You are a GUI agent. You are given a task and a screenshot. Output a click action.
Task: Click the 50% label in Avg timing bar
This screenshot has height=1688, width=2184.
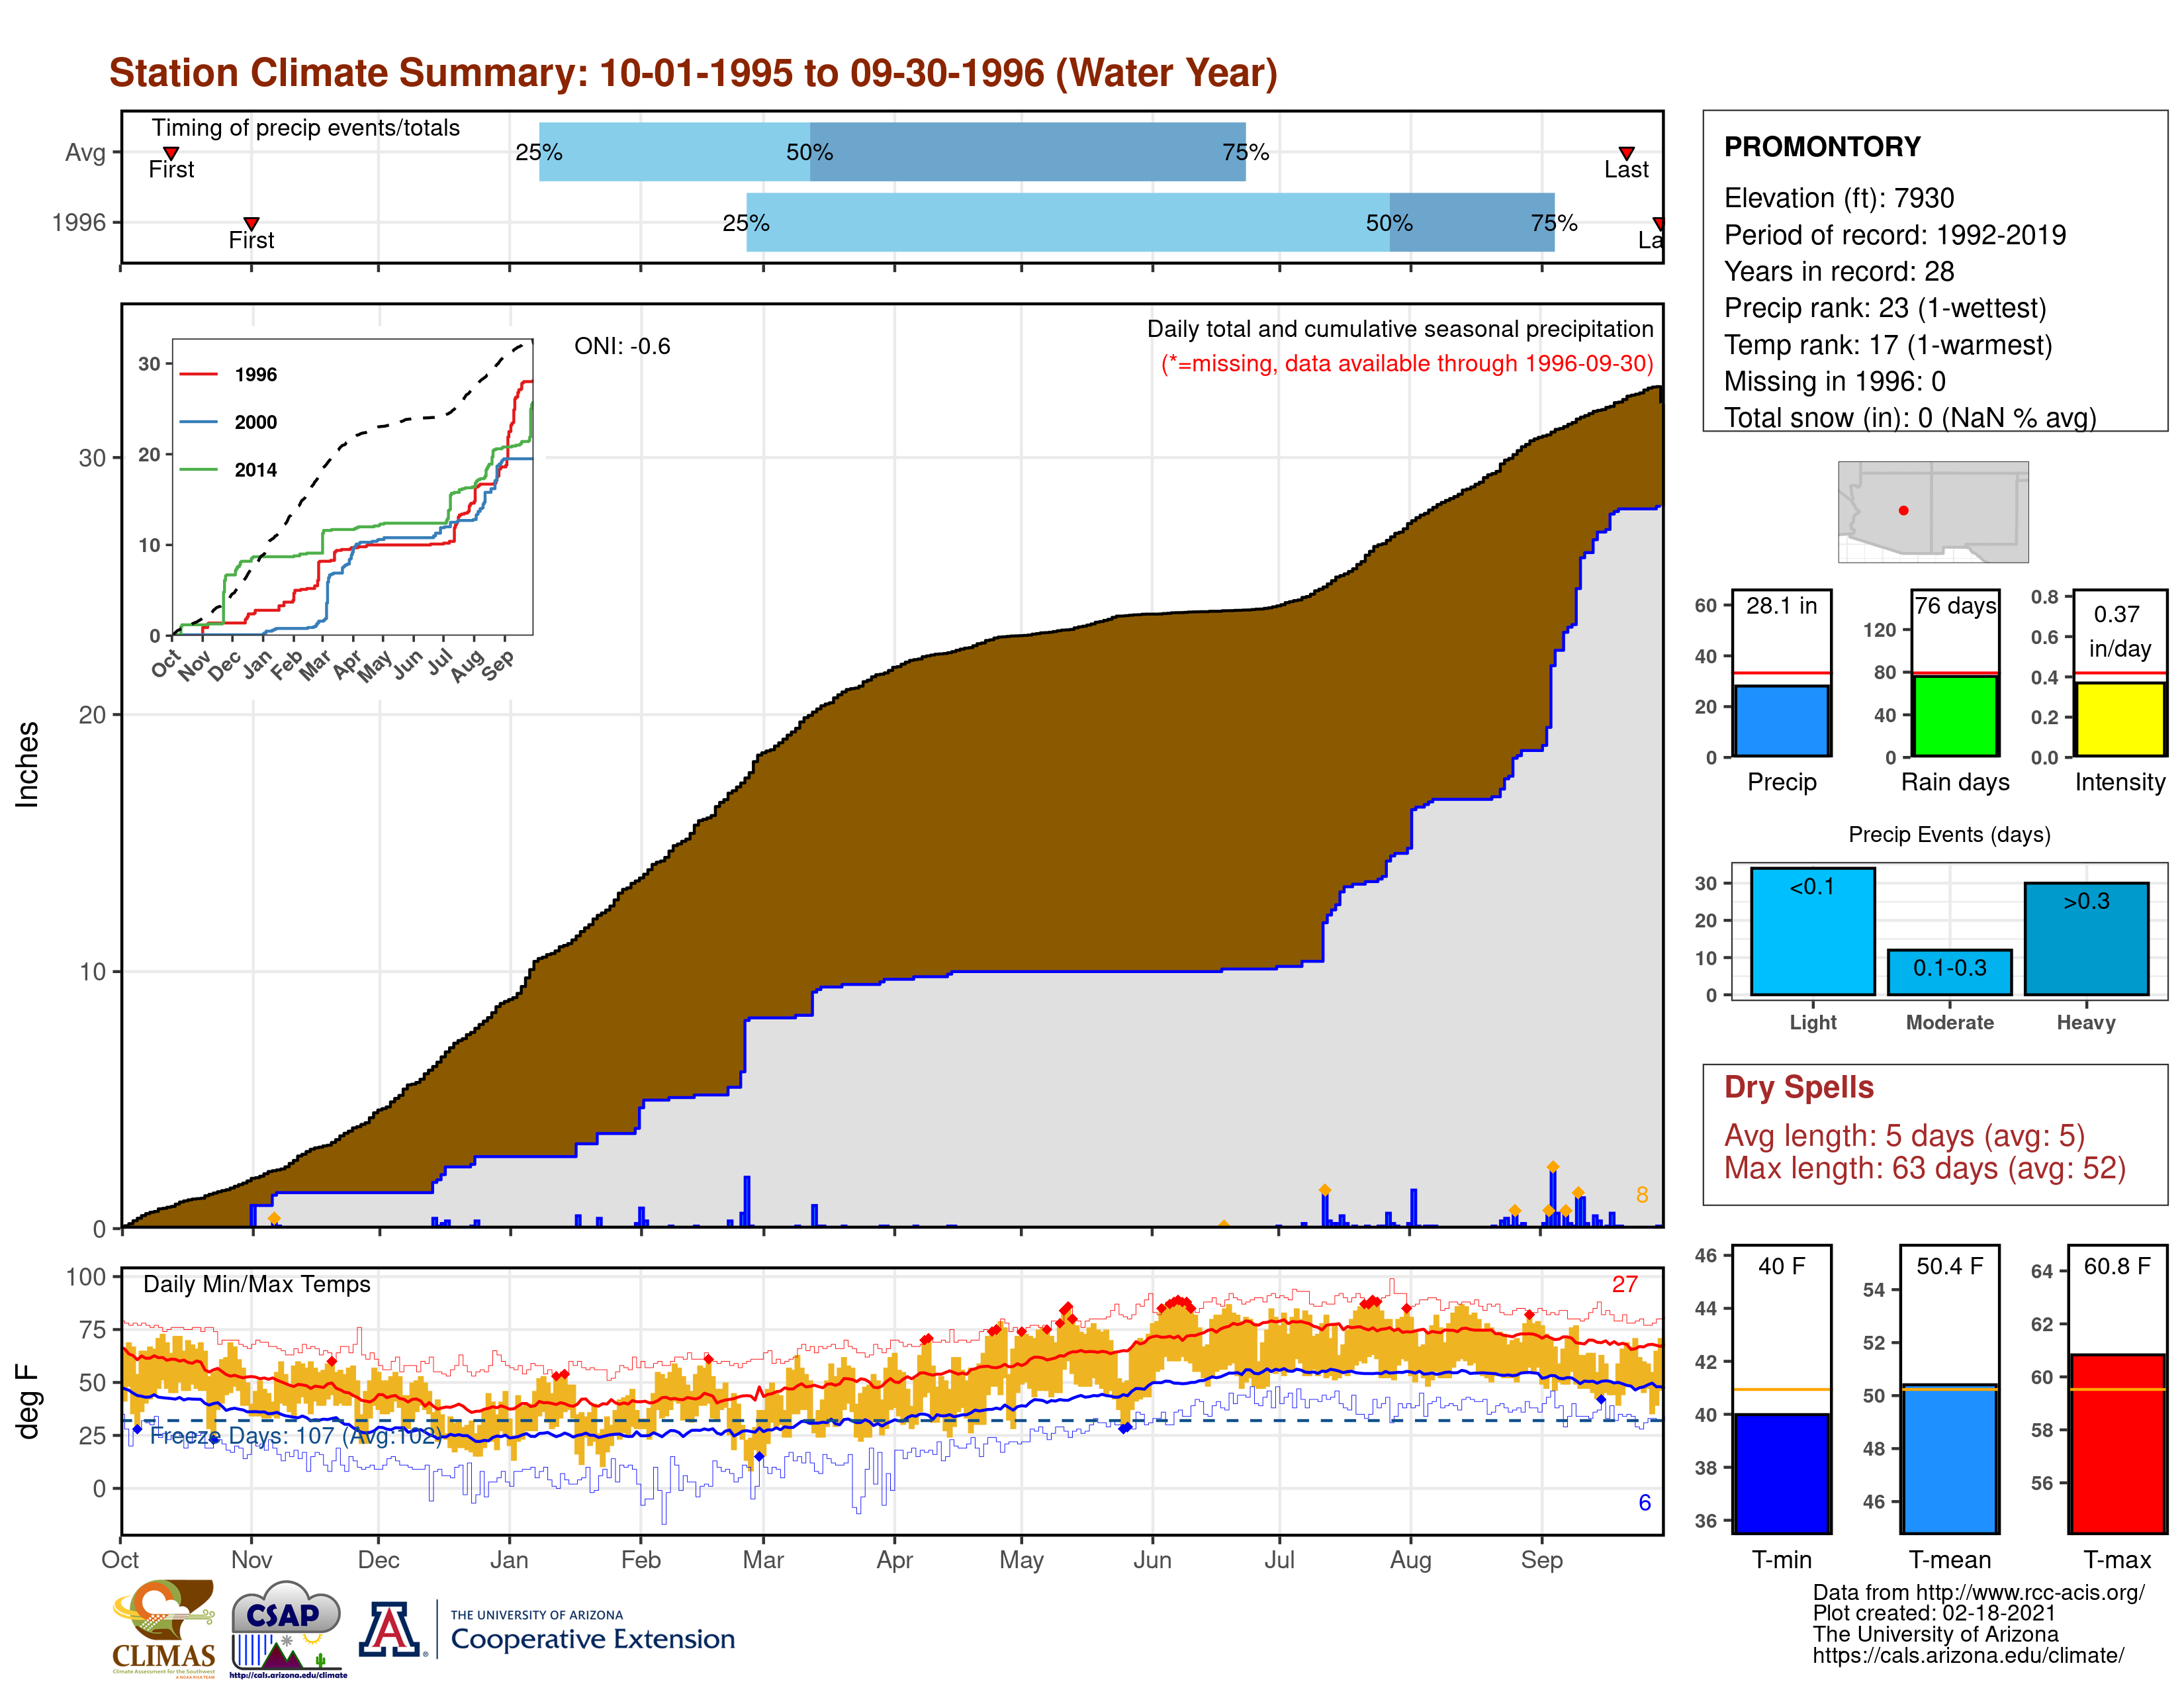pos(809,152)
